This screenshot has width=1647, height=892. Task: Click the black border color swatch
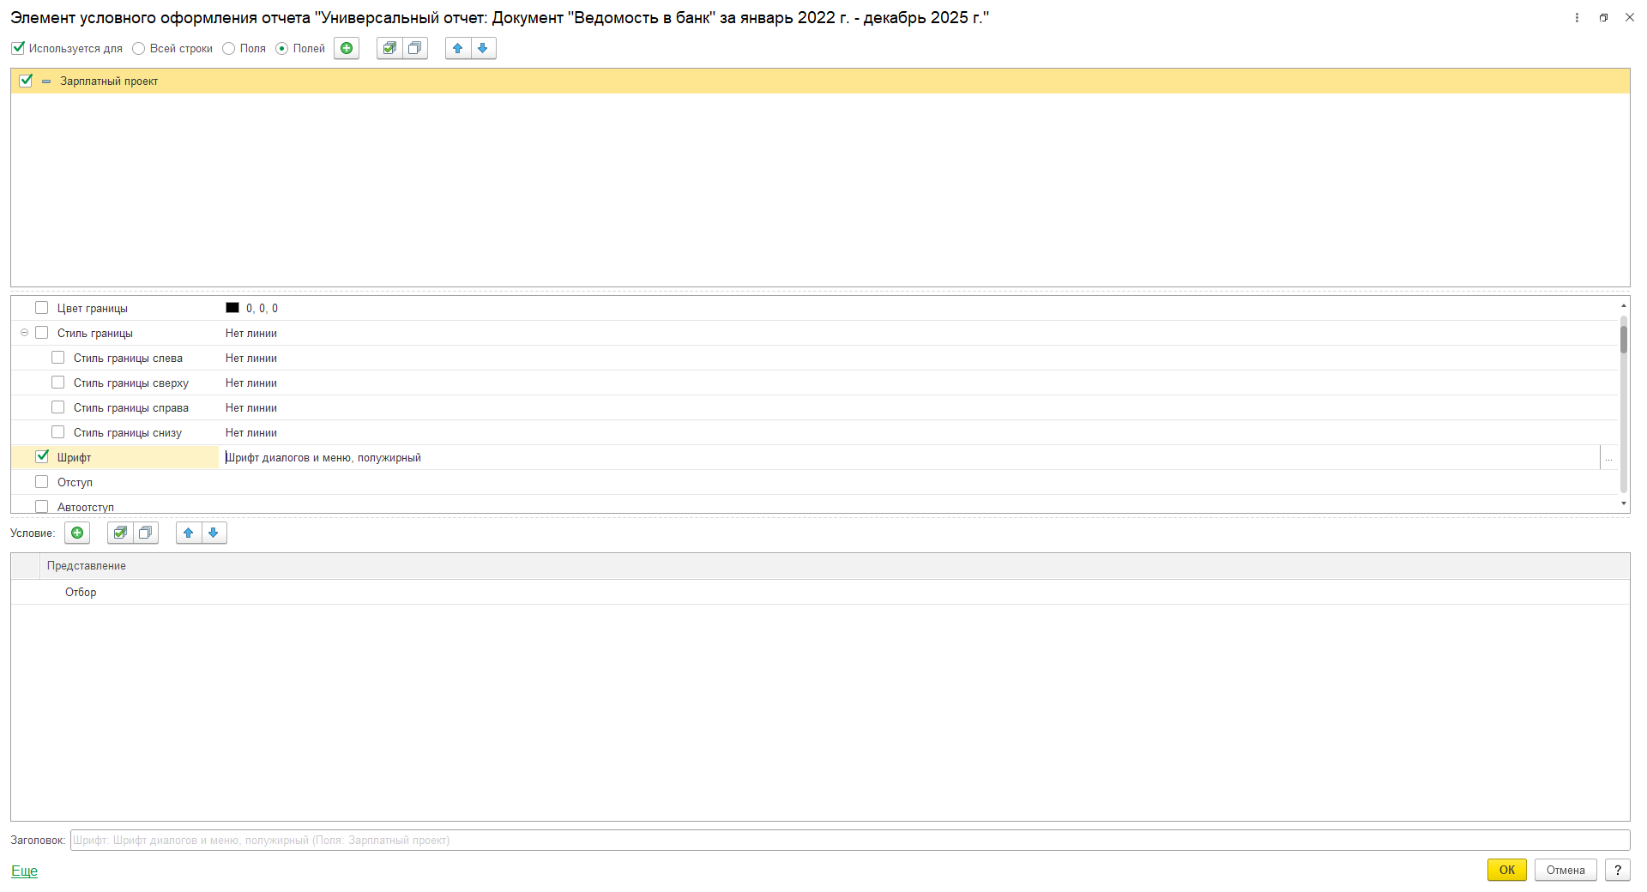(232, 308)
